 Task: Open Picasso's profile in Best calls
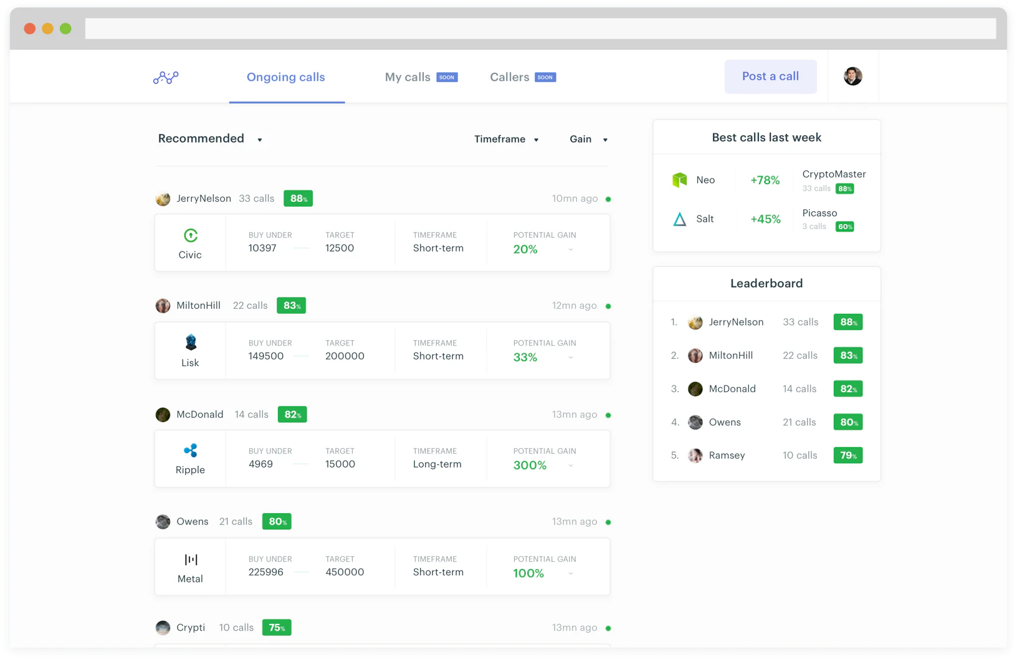click(x=819, y=213)
